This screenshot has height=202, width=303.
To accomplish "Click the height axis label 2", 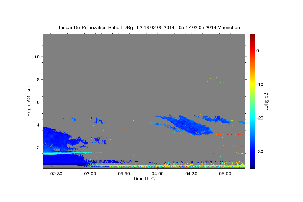I will coord(38,147).
